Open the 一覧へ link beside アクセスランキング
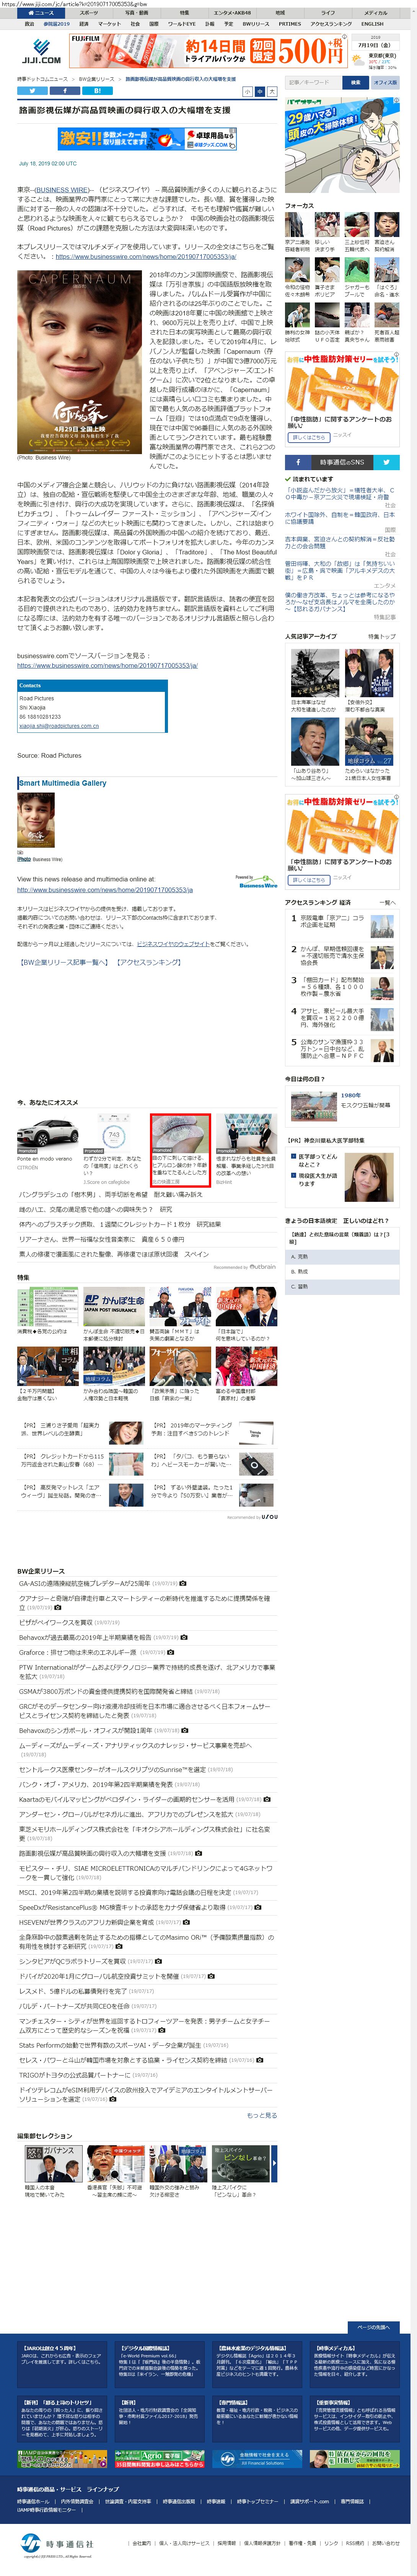The image size is (417, 2576). 388,903
